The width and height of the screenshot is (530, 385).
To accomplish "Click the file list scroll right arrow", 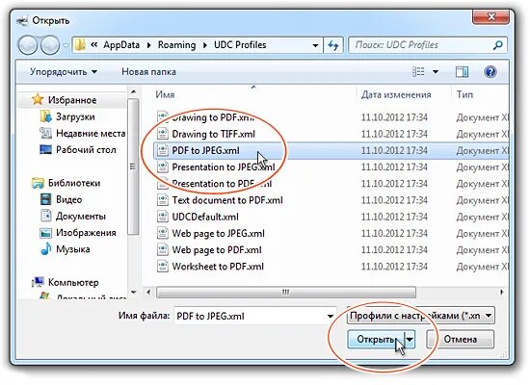I will click(x=502, y=292).
